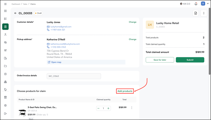Open the plug integrations icon in sidebar
The image size is (211, 120).
pos(5,74)
